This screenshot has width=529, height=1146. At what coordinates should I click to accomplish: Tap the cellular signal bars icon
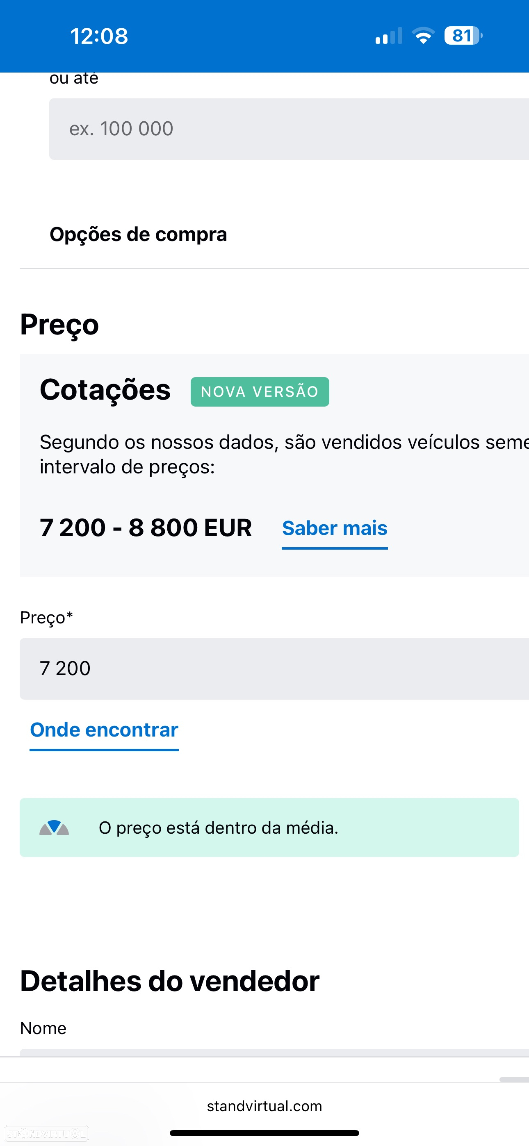[x=389, y=36]
